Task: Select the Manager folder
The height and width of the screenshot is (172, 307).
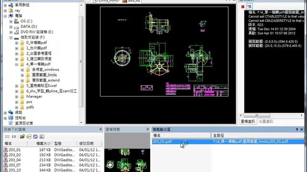Action: (34, 97)
